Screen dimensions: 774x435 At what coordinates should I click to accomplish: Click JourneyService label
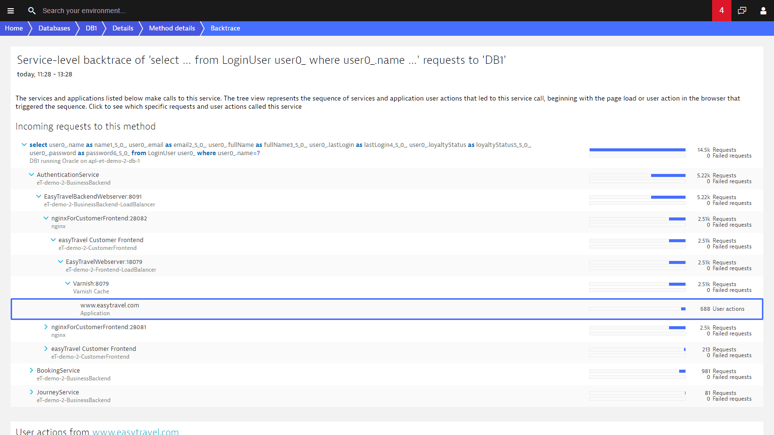pos(58,392)
